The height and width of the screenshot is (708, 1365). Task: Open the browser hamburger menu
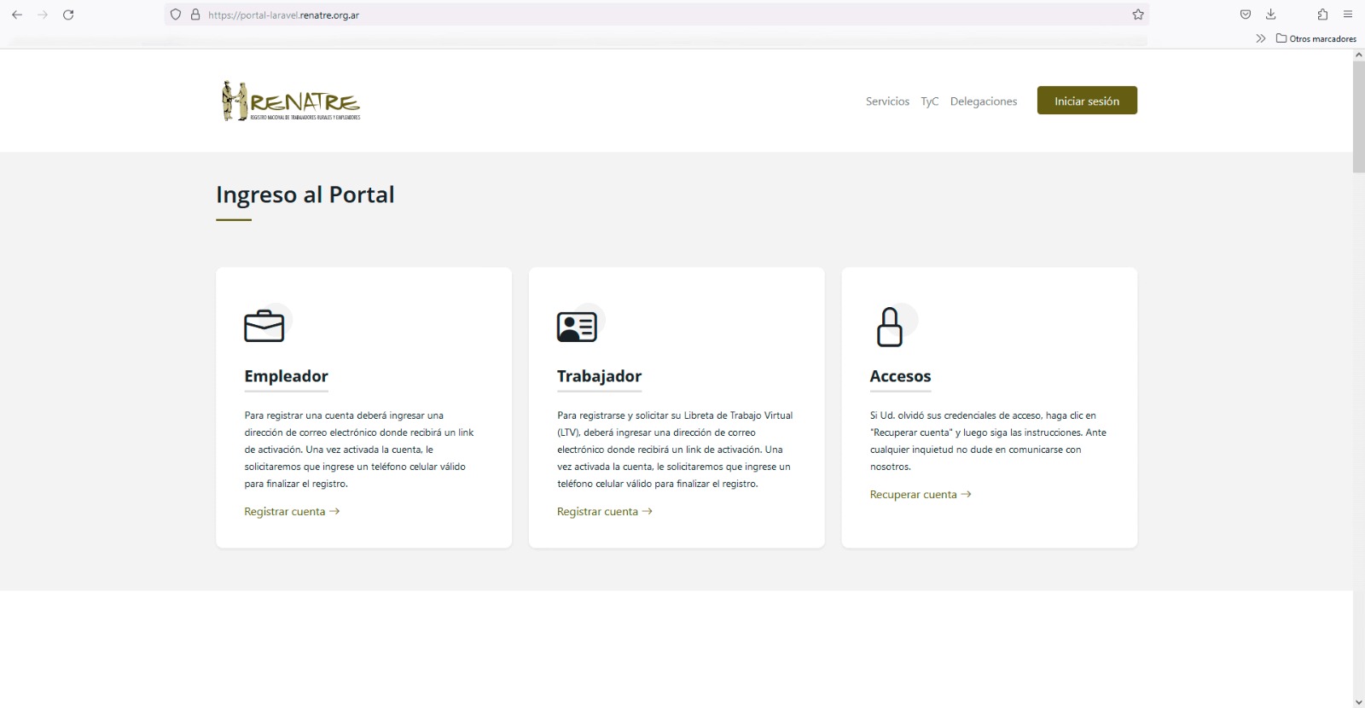pyautogui.click(x=1348, y=15)
